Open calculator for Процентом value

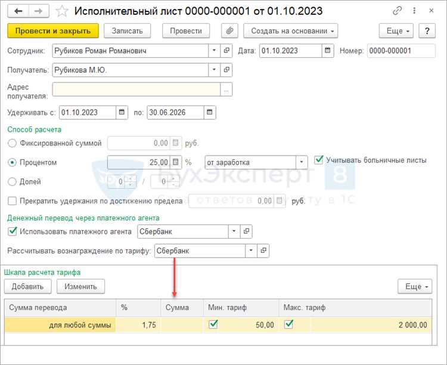[175, 162]
